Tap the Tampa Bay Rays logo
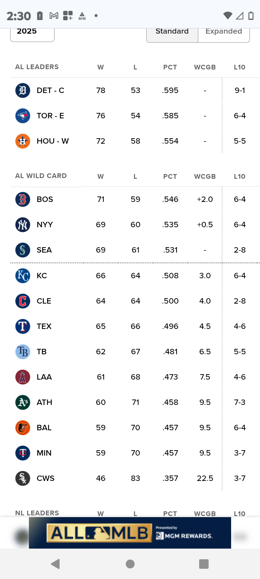The height and width of the screenshot is (579, 260). (22, 352)
